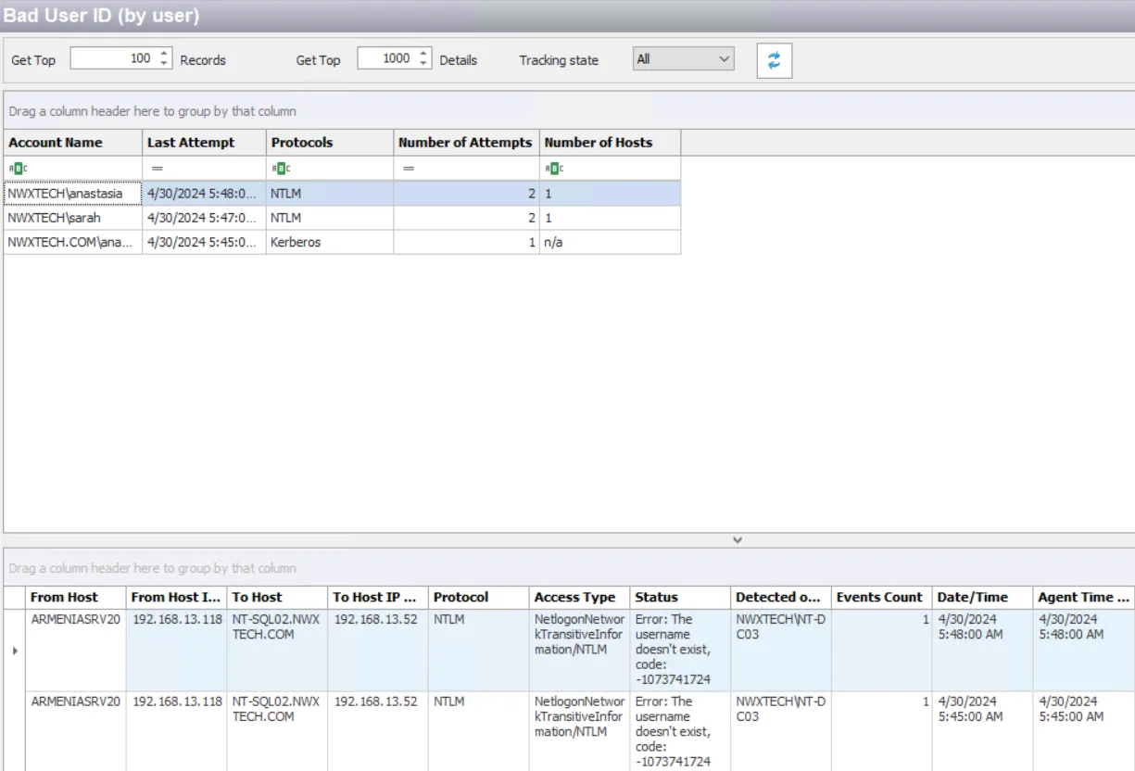The width and height of the screenshot is (1135, 771).
Task: Sort details by Protocol column header
Action: coord(478,597)
